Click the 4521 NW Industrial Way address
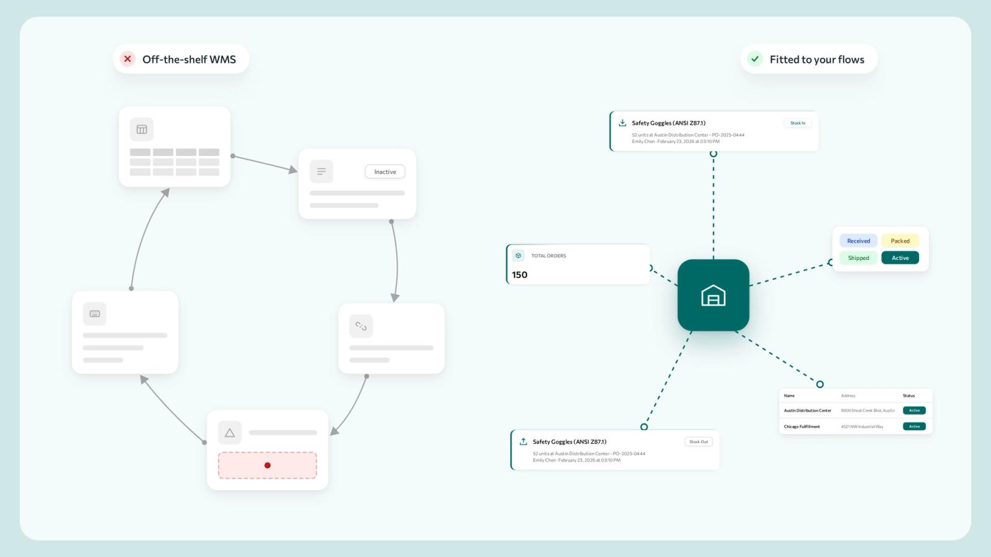The image size is (991, 557). pos(862,426)
